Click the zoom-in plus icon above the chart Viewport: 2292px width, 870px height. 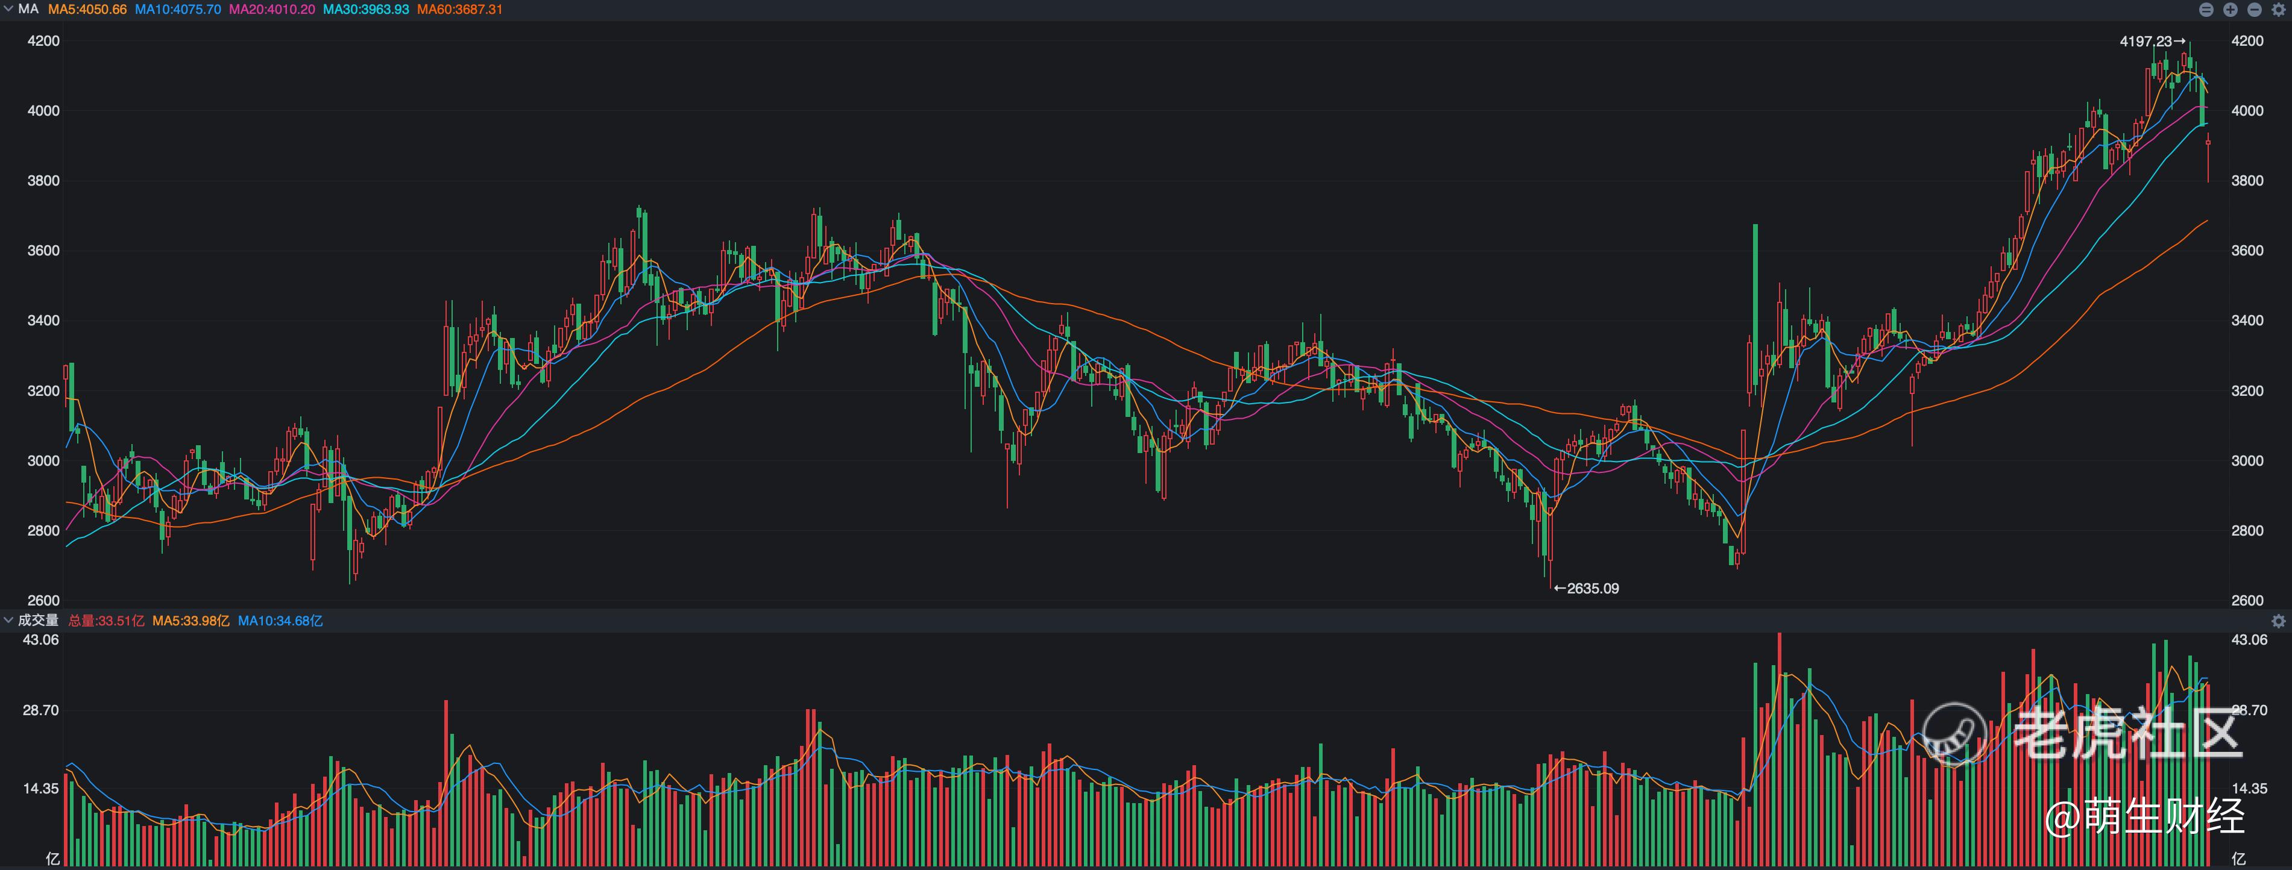tap(2231, 10)
